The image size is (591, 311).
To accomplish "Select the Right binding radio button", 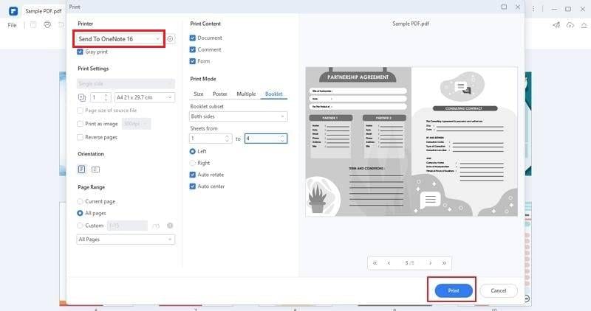I will click(193, 163).
